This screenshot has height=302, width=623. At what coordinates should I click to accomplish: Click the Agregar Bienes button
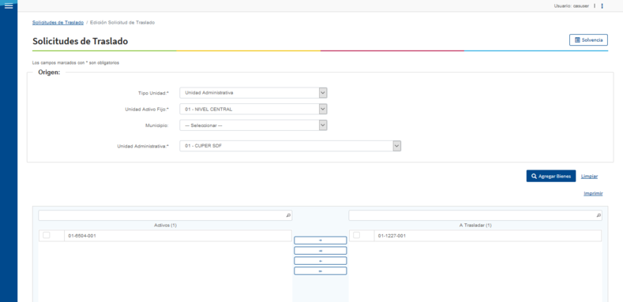click(x=551, y=176)
